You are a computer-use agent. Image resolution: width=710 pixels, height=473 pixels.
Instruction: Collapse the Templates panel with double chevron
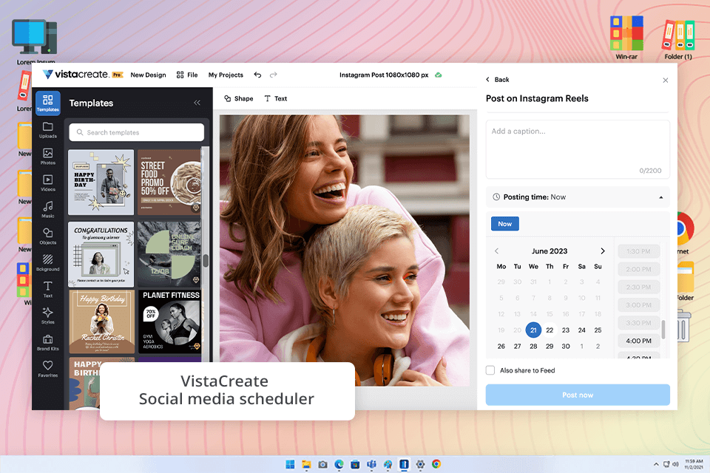(x=197, y=103)
